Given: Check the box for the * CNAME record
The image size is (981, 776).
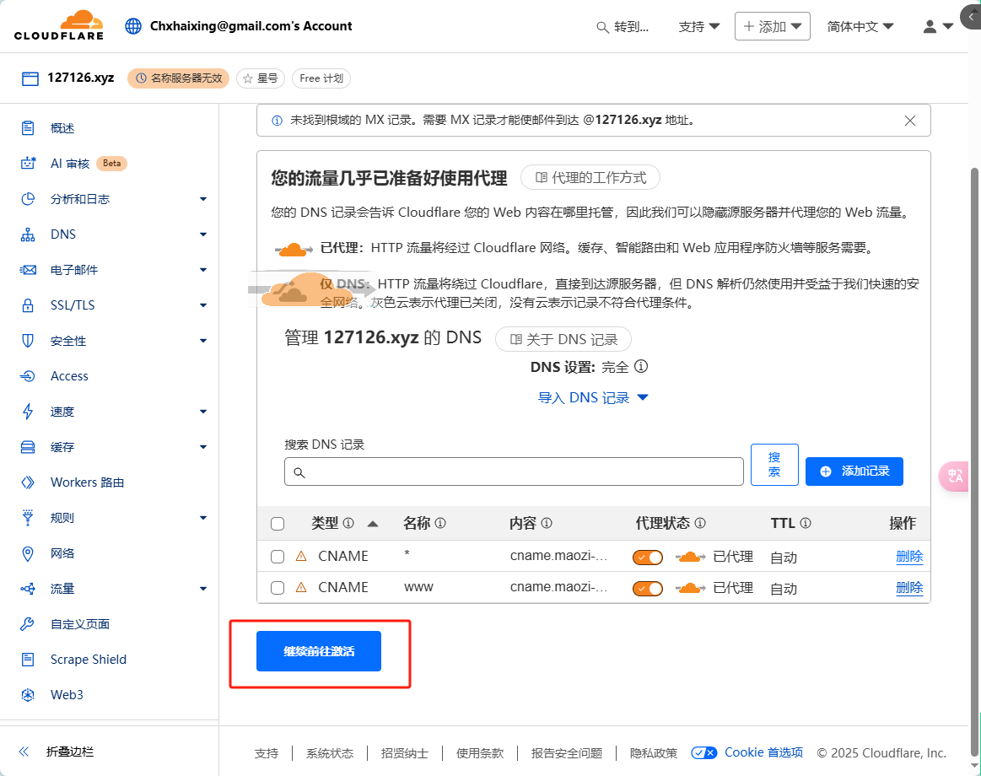Looking at the screenshot, I should pyautogui.click(x=278, y=557).
